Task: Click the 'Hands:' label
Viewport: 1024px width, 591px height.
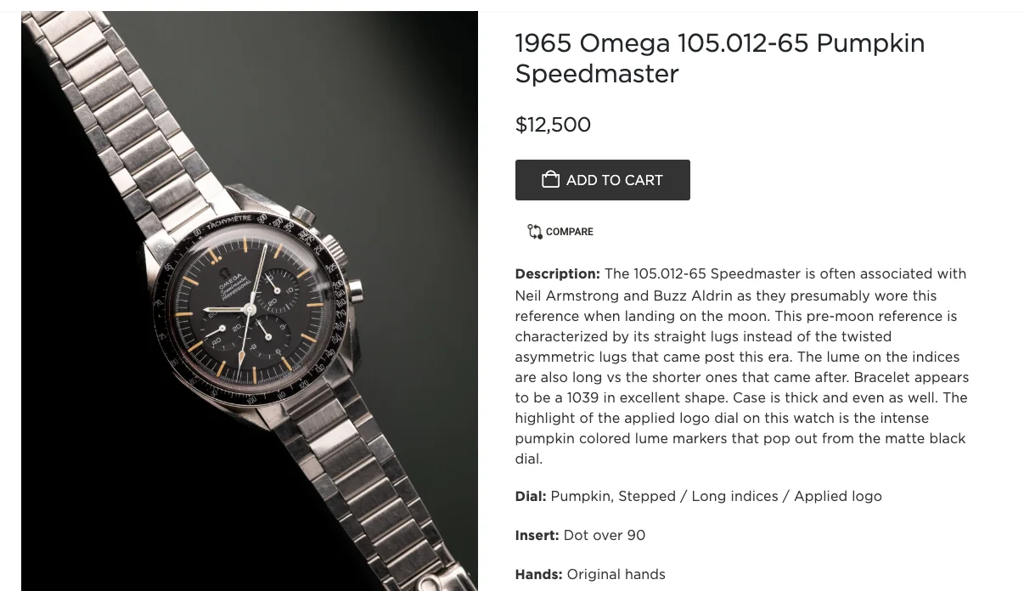Action: click(538, 574)
